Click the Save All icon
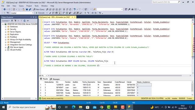Image resolution: width=195 pixels, height=110 pixels. (30, 9)
